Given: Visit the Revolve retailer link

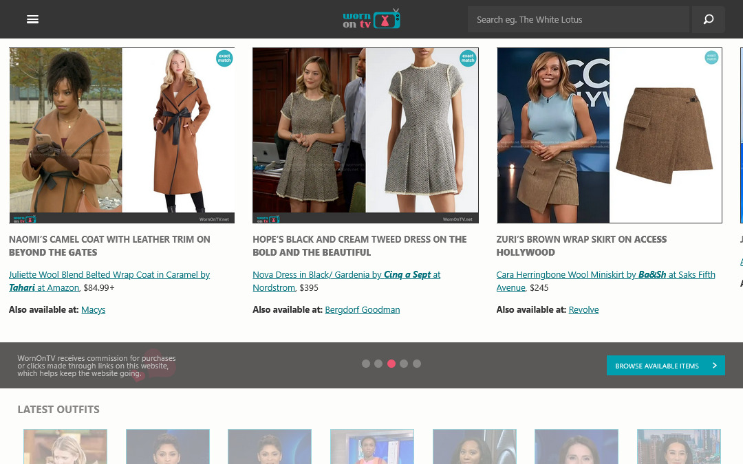Looking at the screenshot, I should (x=584, y=309).
